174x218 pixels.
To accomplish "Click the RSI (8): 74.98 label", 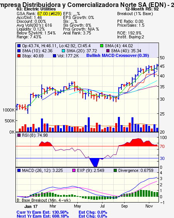I will click(35, 135).
